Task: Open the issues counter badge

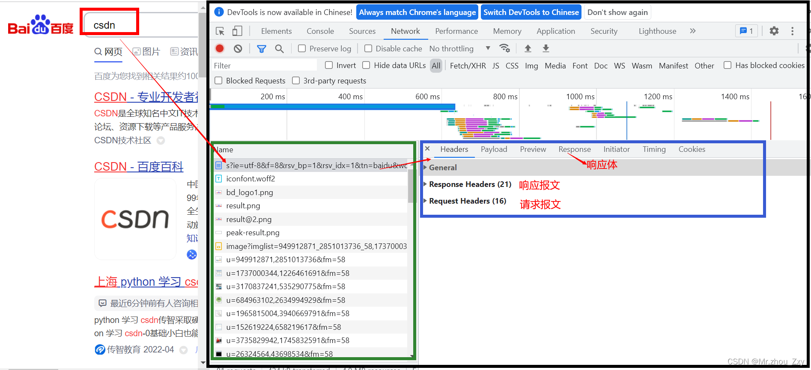Action: coord(746,31)
